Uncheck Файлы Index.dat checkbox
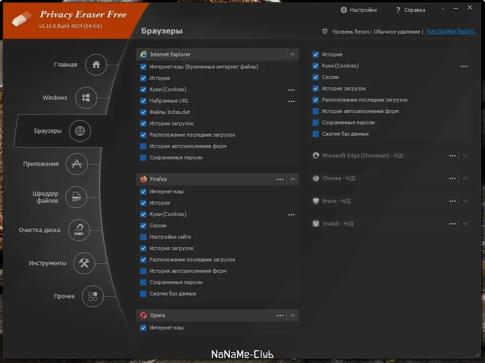Screen dimensions: 485x363 (144, 112)
